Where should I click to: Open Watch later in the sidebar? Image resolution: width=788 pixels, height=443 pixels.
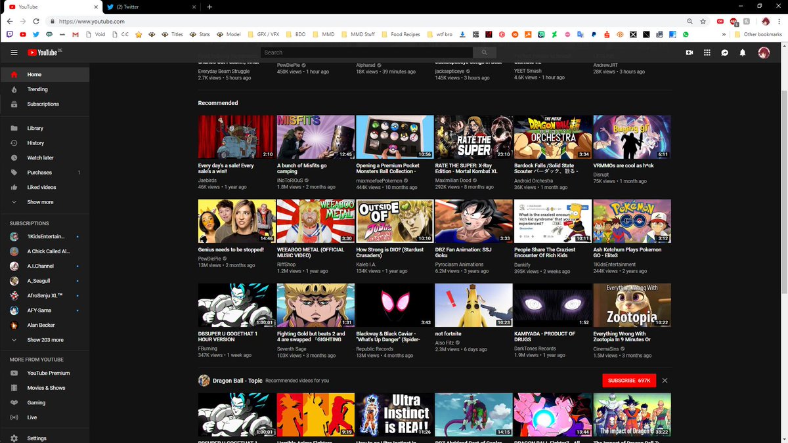44,158
